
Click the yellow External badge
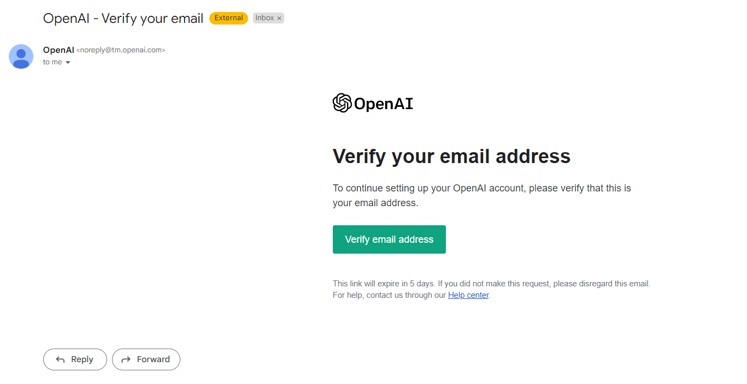click(x=228, y=18)
